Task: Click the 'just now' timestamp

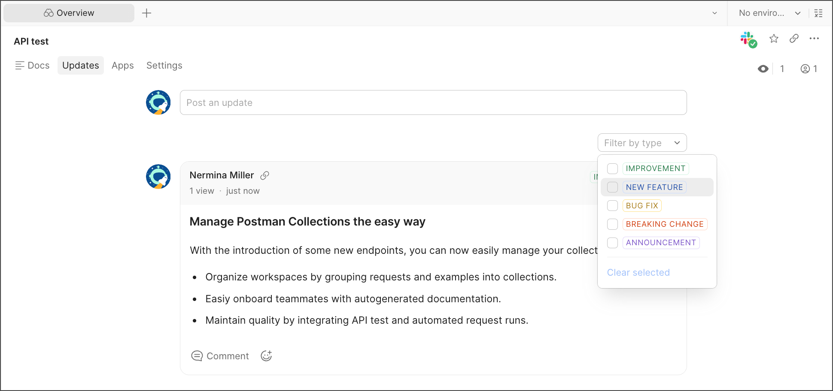Action: [x=243, y=191]
